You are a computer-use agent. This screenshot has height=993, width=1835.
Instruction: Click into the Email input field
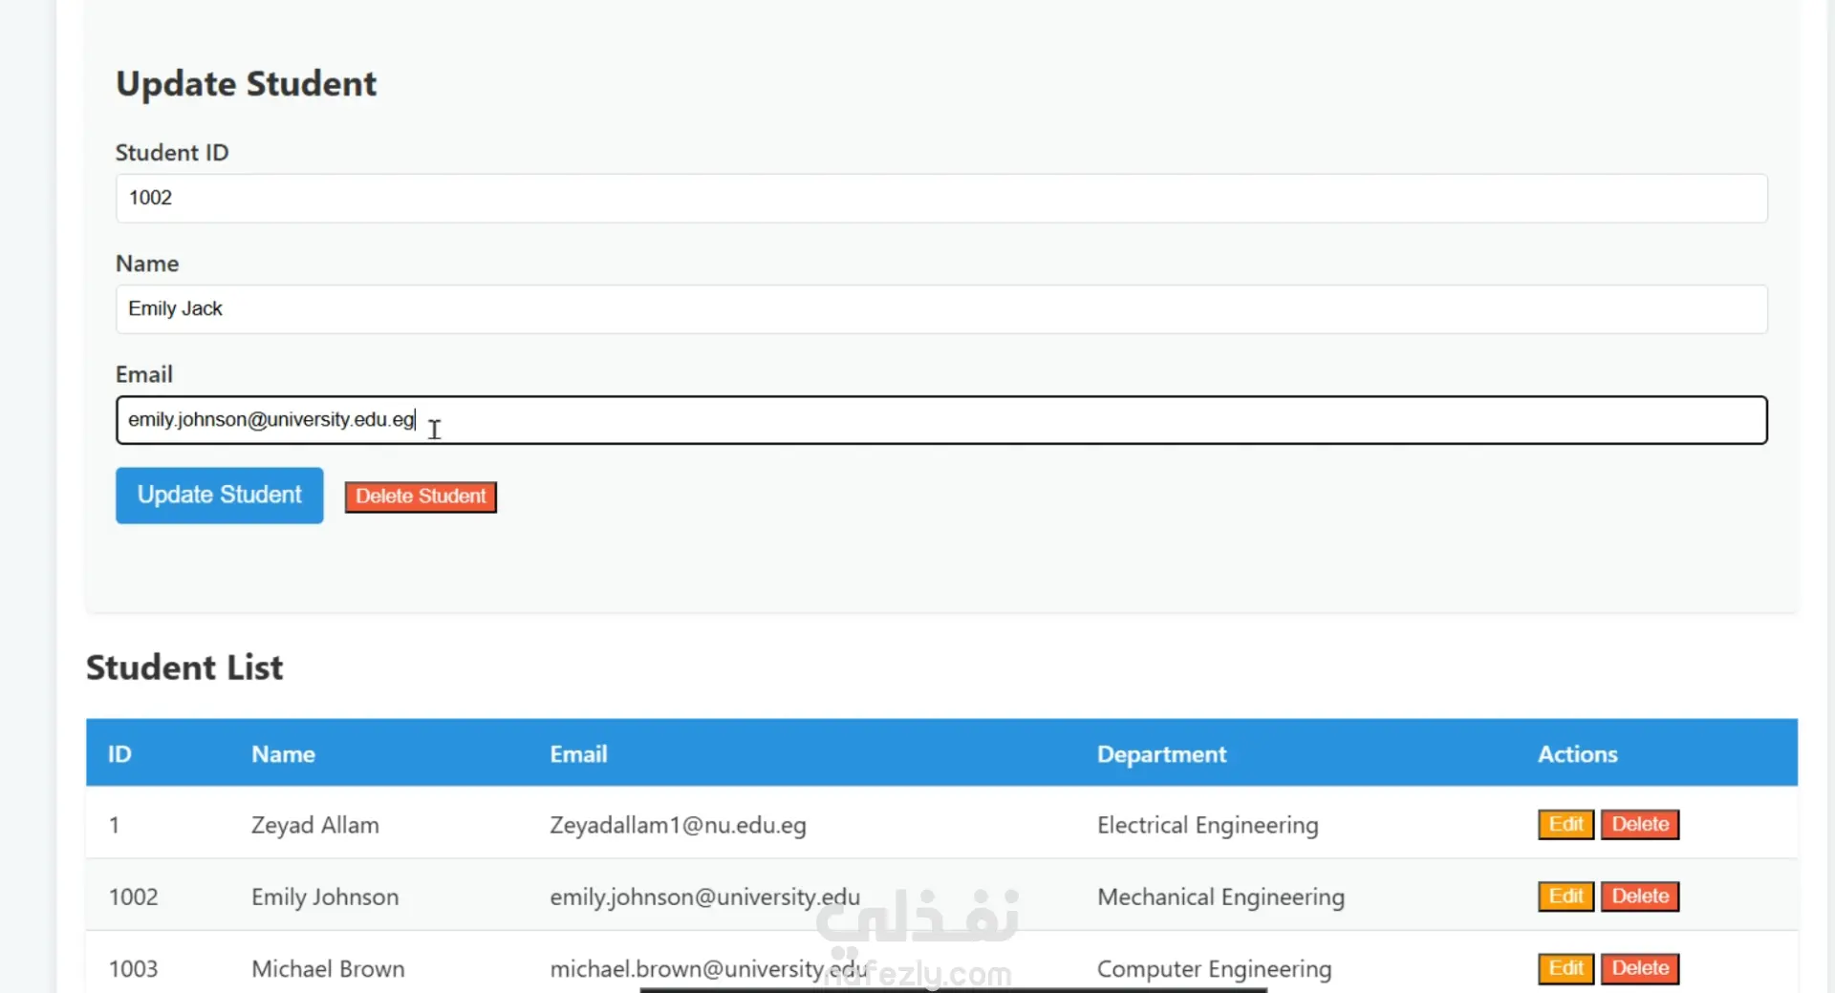point(941,420)
